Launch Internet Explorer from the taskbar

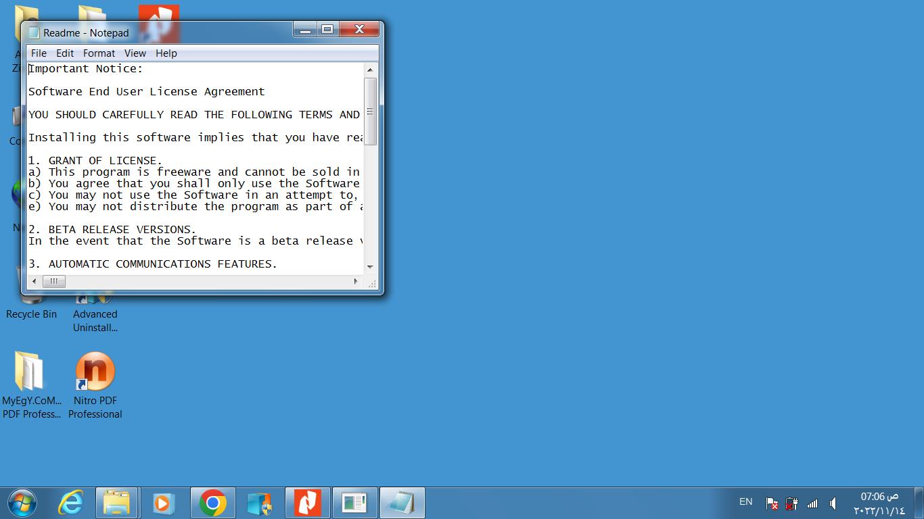tap(70, 503)
